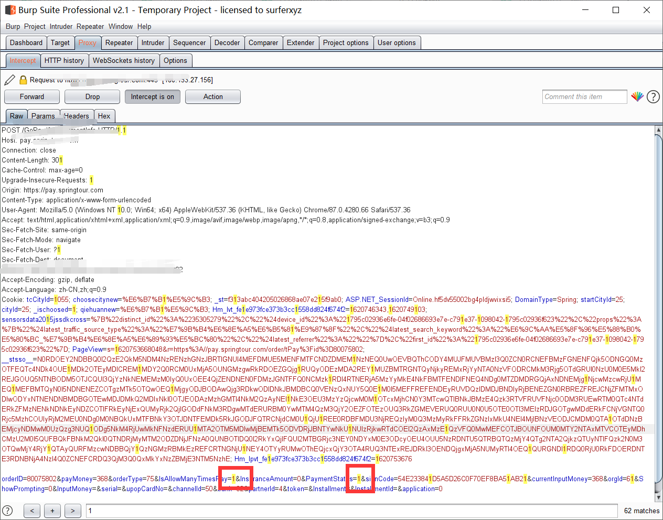This screenshot has width=663, height=520.
Task: Open the HTTP history sub-tab
Action: tap(64, 60)
